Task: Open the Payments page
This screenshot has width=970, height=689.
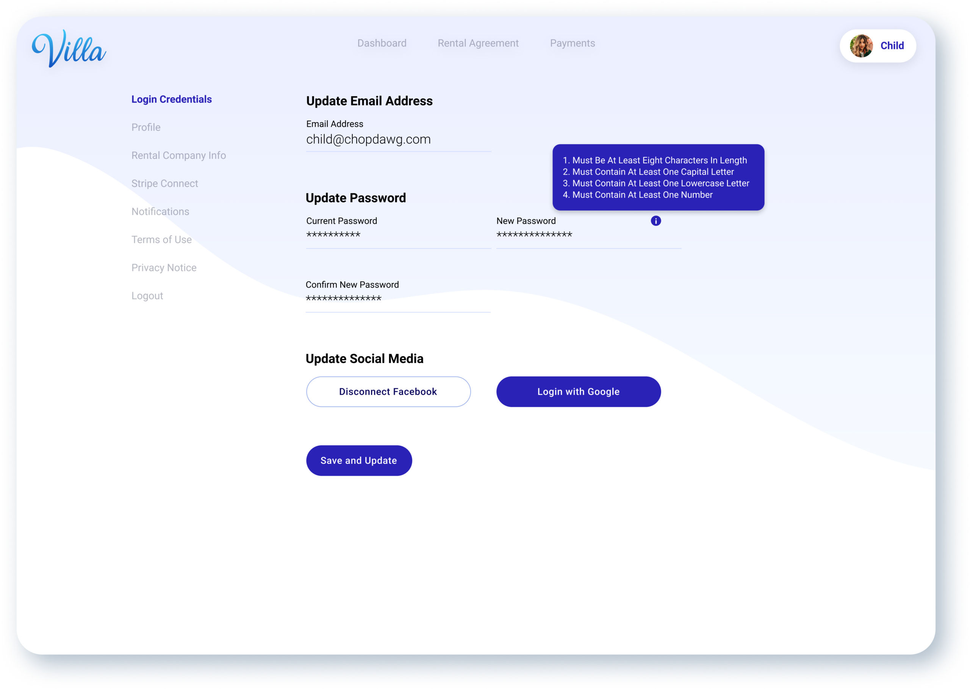Action: click(x=572, y=43)
